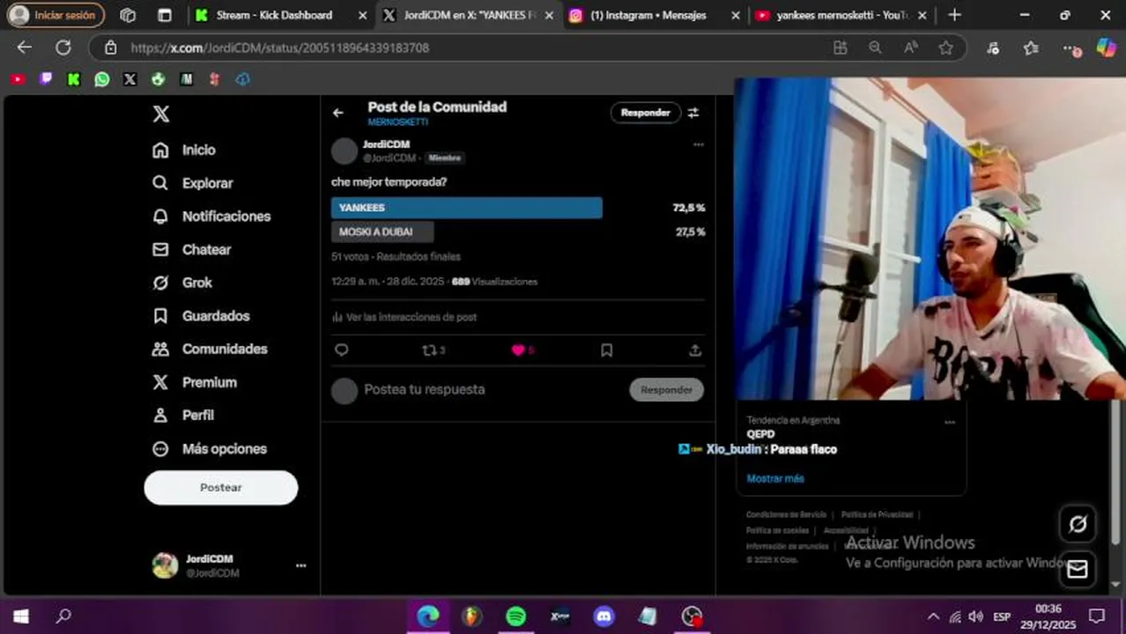This screenshot has width=1126, height=634.
Task: Open QEPD trend options three dots
Action: click(950, 423)
